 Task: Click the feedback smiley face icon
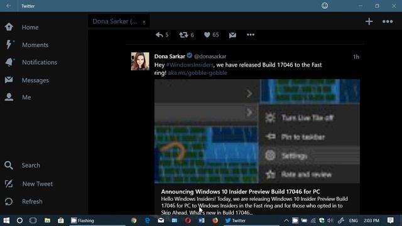[x=325, y=6]
